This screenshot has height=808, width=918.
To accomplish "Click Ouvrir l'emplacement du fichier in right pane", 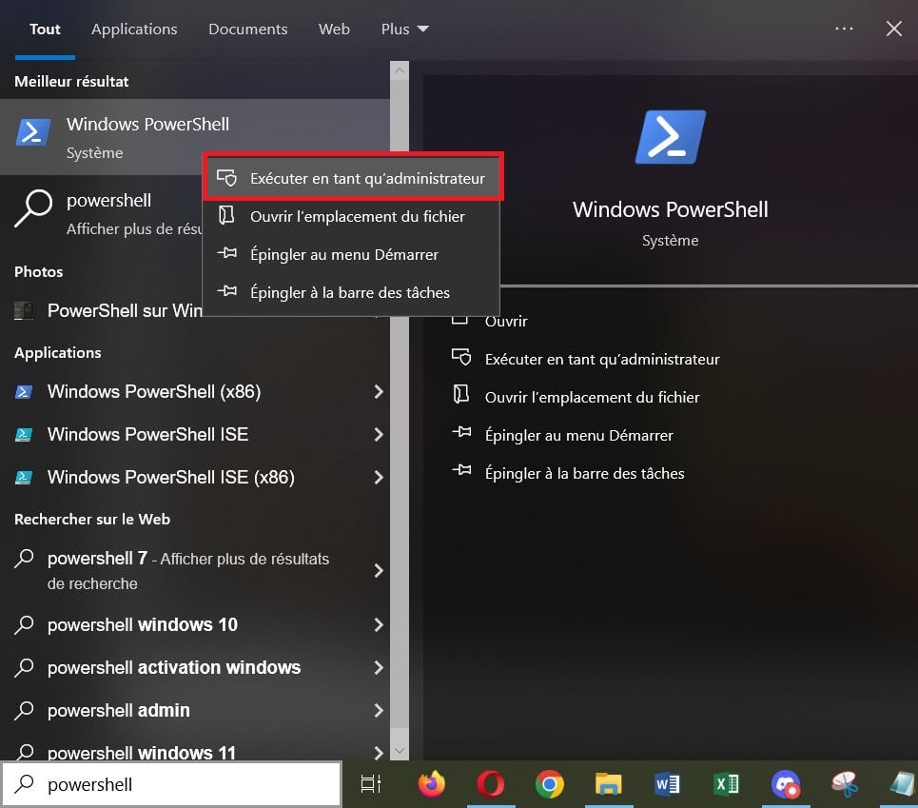I will (x=592, y=397).
